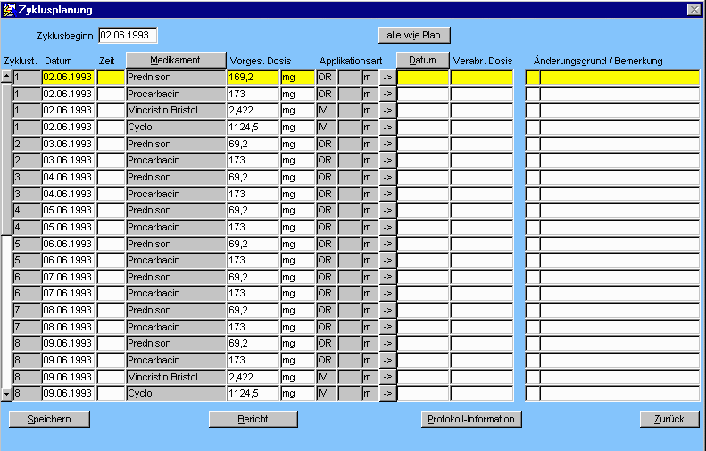Click the Zyklusplanung icon in the title bar
The image size is (706, 451).
pos(8,8)
